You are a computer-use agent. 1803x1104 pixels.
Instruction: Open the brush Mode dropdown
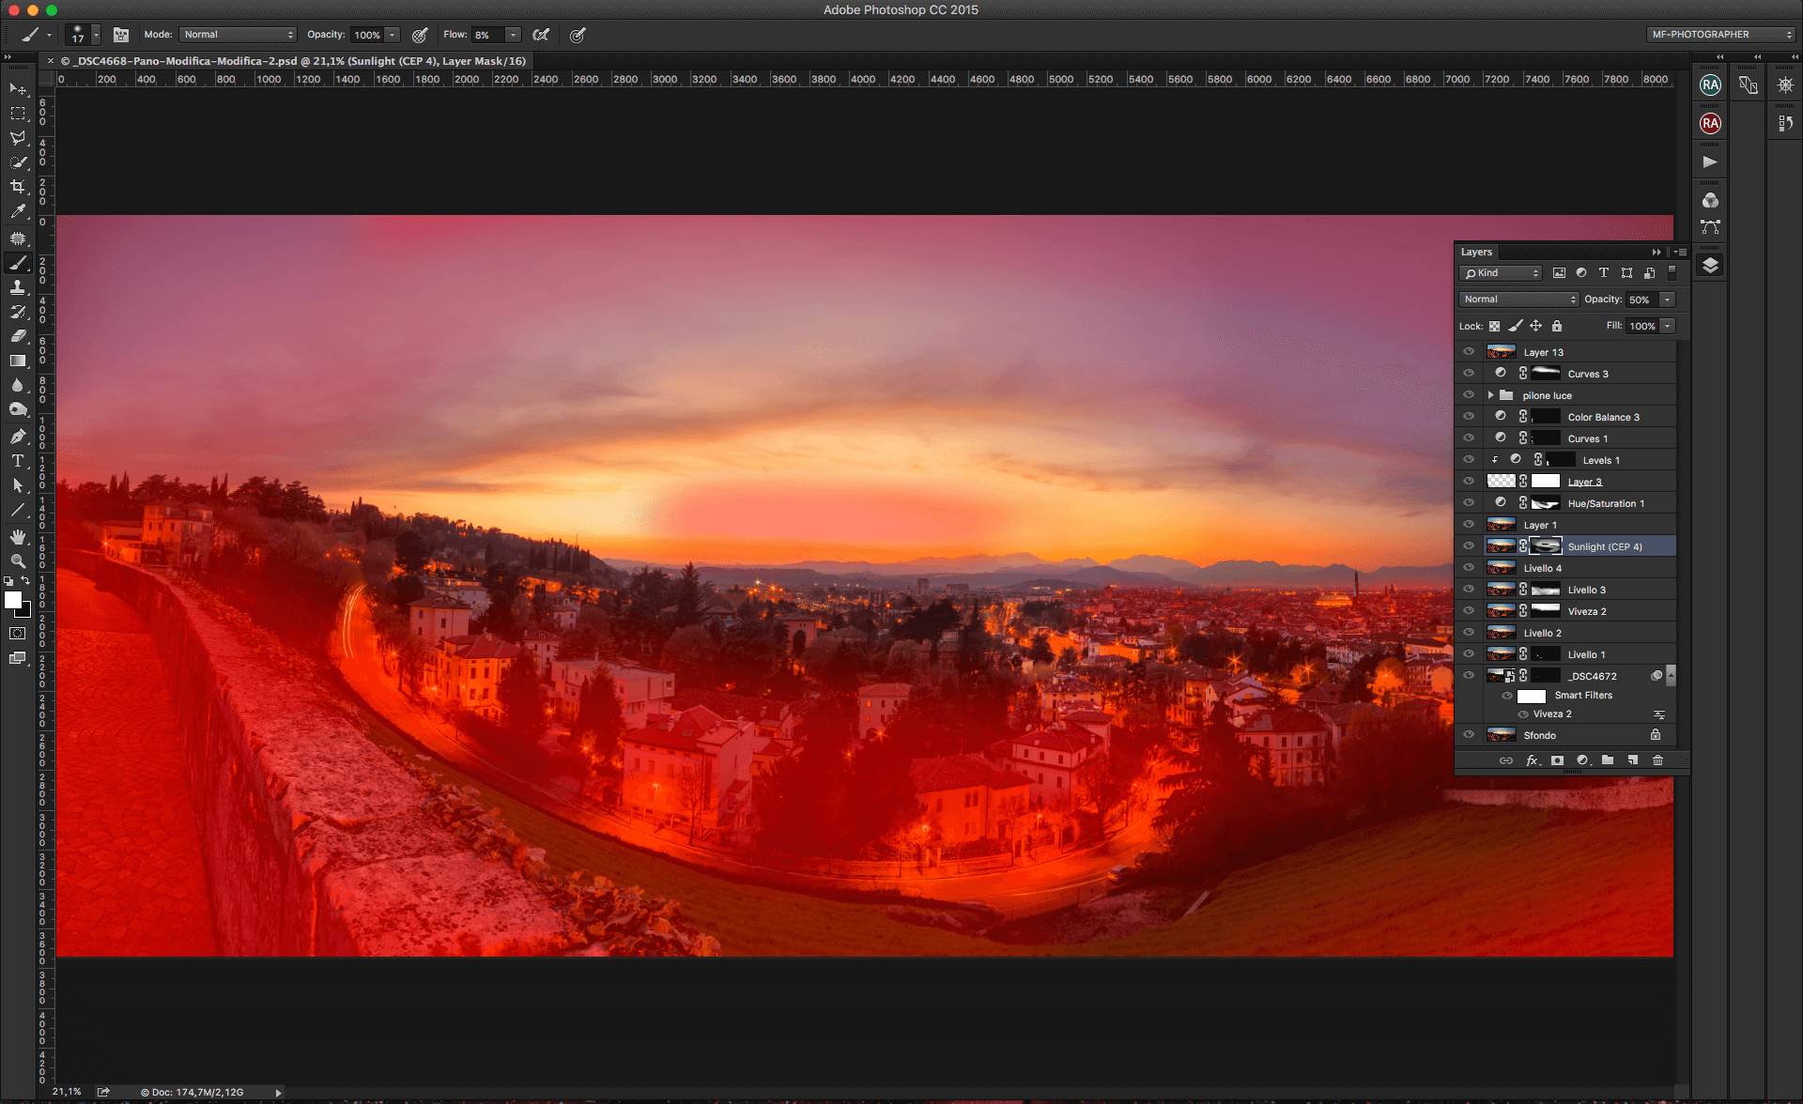click(239, 35)
